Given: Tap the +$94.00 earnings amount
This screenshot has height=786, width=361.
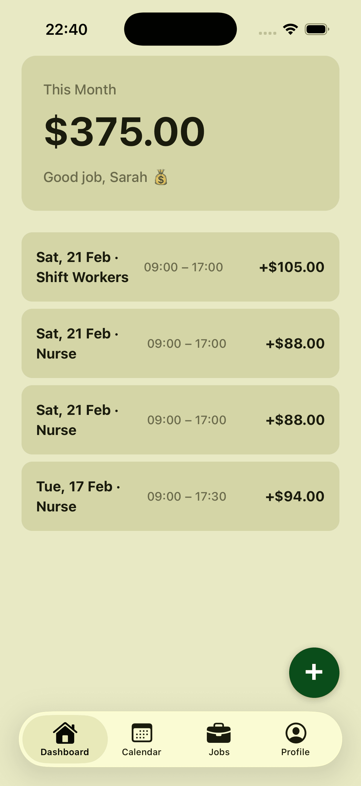Looking at the screenshot, I should click(295, 496).
